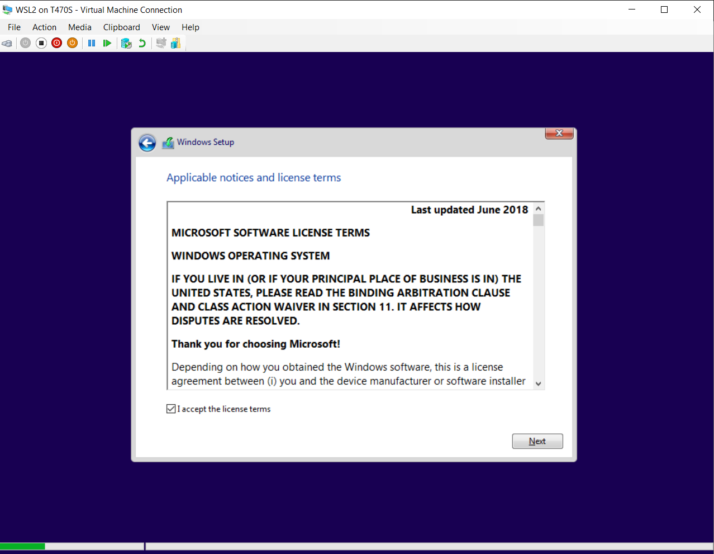Pause the virtual machine
The image size is (714, 554).
91,43
